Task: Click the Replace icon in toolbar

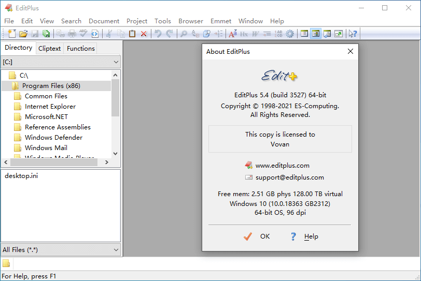Action: (x=195, y=34)
